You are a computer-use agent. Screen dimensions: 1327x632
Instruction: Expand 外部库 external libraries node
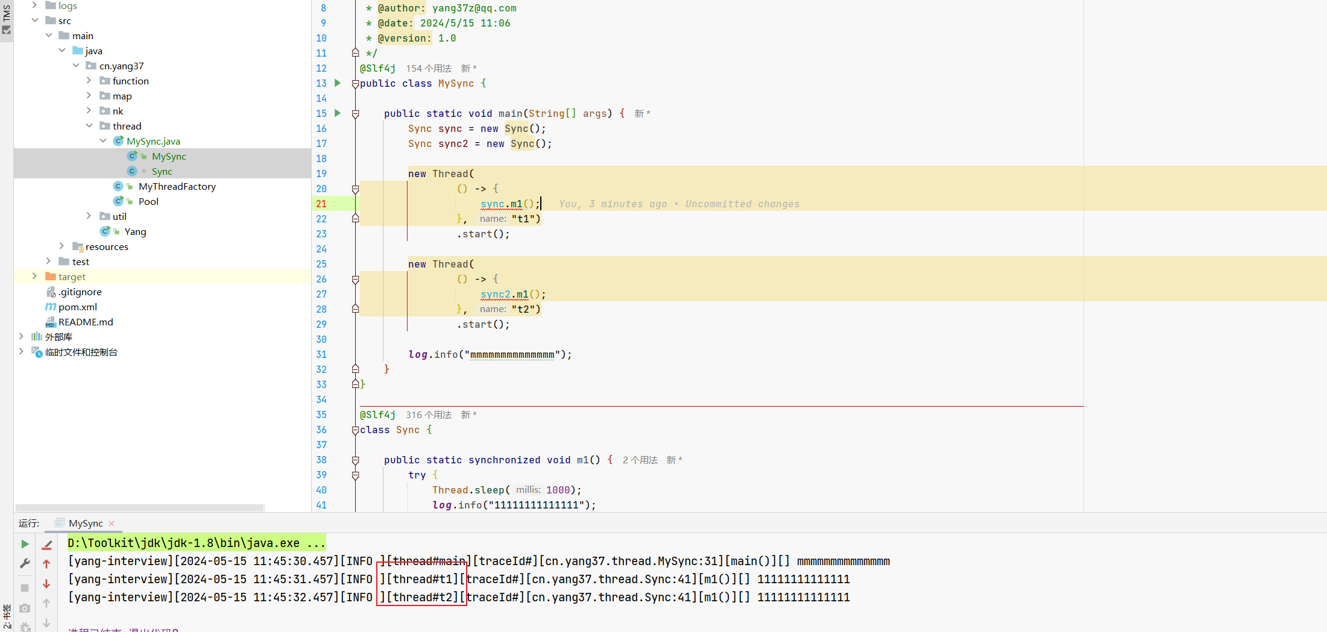(x=22, y=336)
